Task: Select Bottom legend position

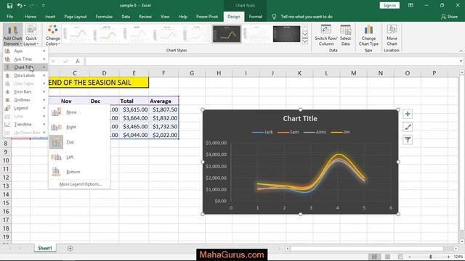Action: [x=79, y=172]
